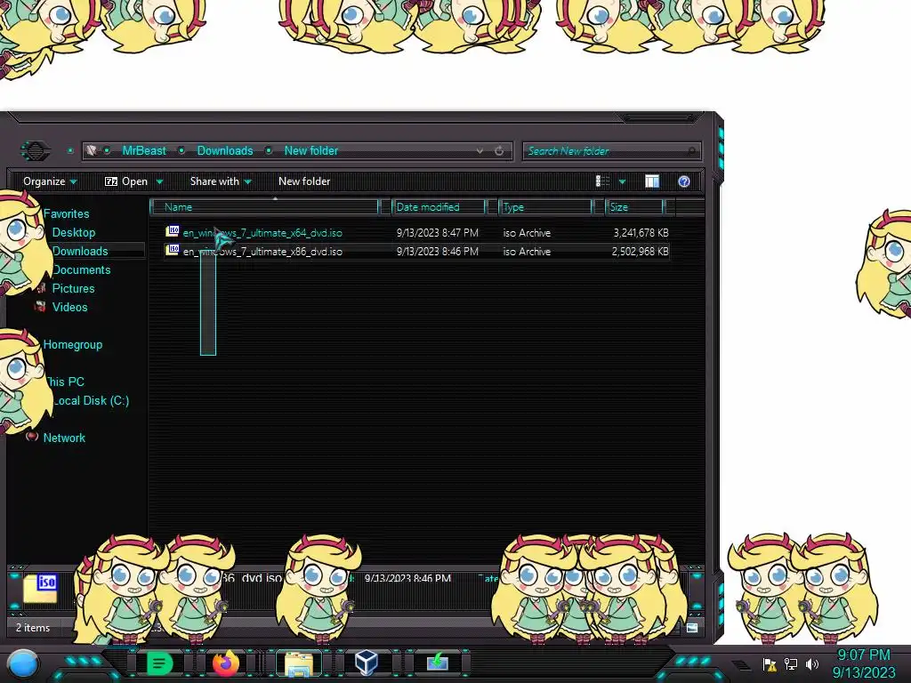Click 2,502,968 KB size cell
The height and width of the screenshot is (683, 911).
640,252
